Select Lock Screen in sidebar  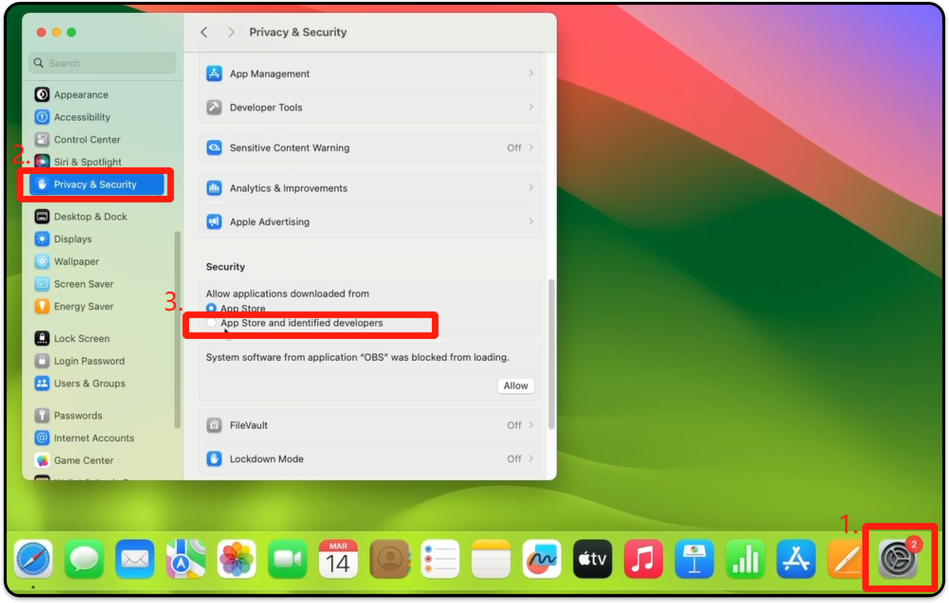click(82, 338)
